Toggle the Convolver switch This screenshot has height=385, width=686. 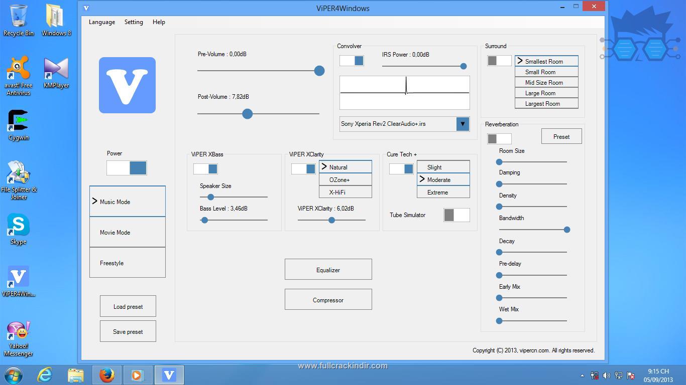(352, 61)
